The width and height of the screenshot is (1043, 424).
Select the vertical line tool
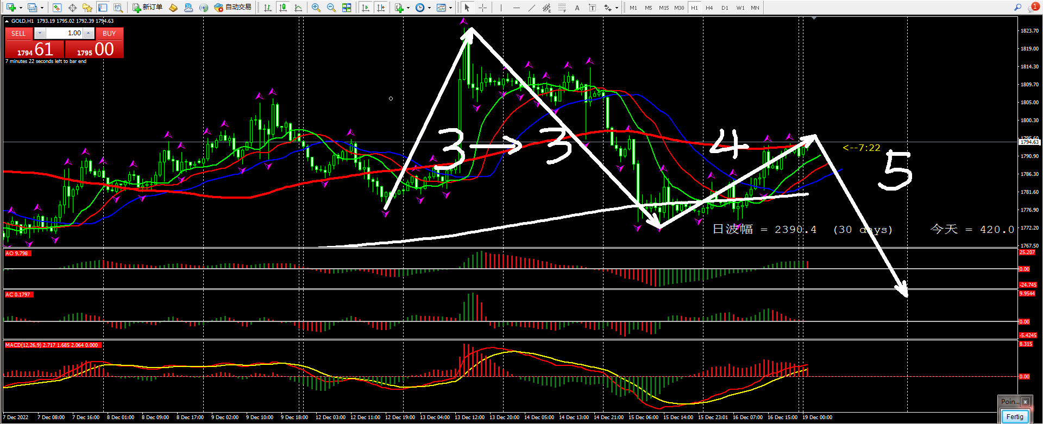[x=501, y=8]
